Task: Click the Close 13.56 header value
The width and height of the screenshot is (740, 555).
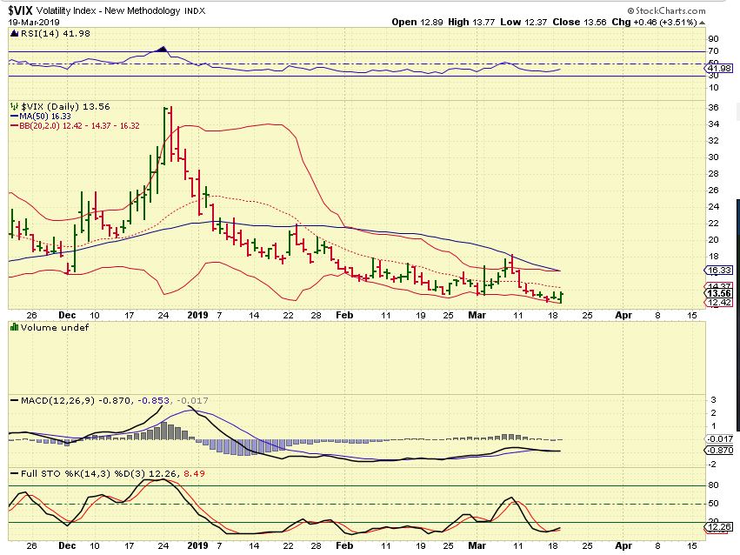Action: pyautogui.click(x=579, y=22)
